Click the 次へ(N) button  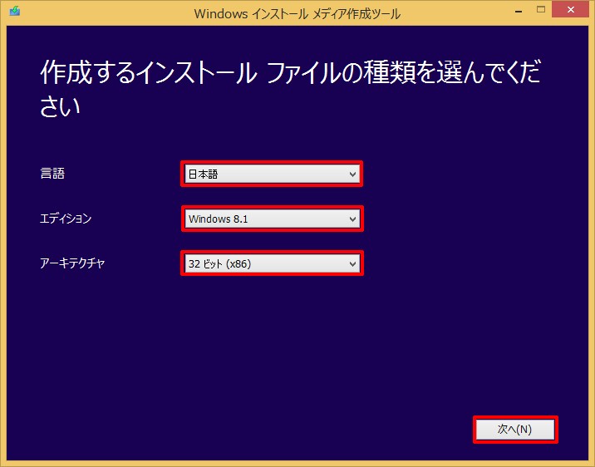coord(515,430)
